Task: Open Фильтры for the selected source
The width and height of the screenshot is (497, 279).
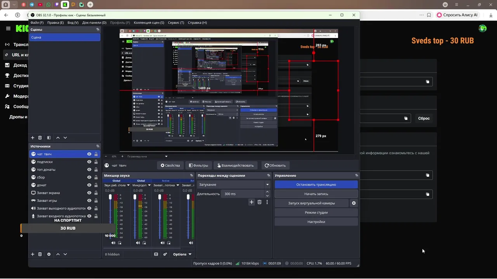Action: [x=198, y=165]
